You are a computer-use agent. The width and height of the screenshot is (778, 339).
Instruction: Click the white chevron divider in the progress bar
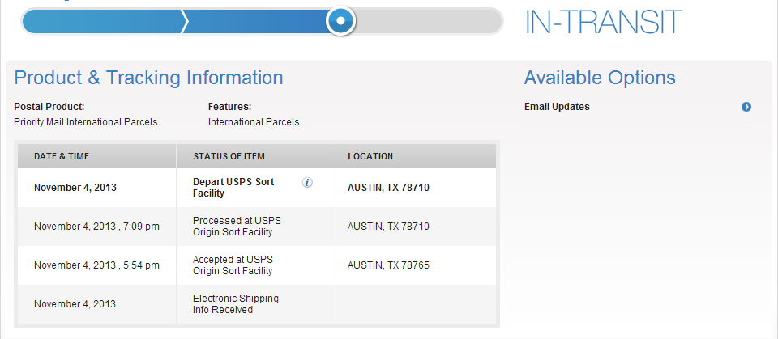(x=186, y=21)
